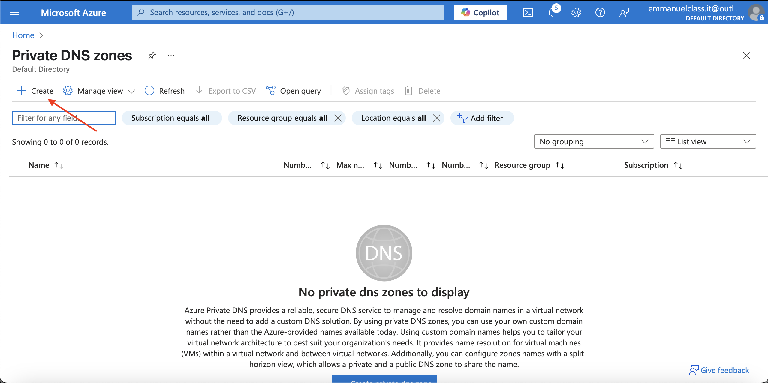Click the Give feedback link
Viewport: 768px width, 383px height.
[719, 370]
